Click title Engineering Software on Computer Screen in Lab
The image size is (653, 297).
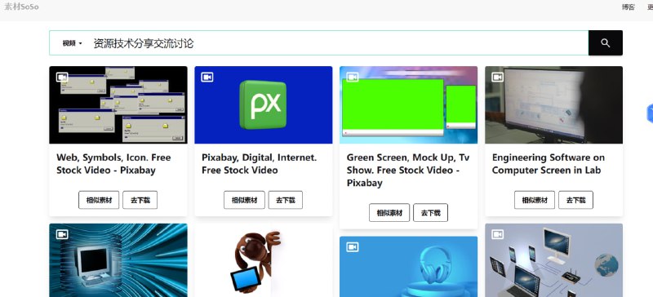point(549,164)
